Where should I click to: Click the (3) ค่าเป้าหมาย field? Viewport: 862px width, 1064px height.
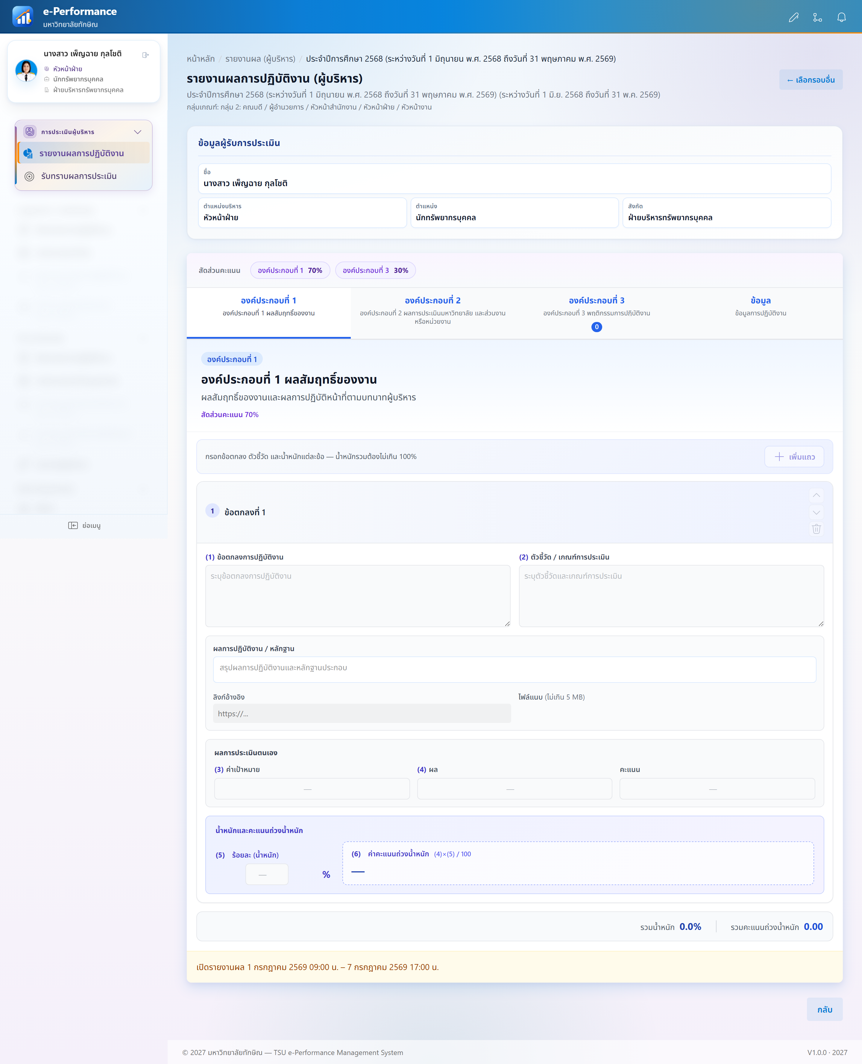[312, 789]
